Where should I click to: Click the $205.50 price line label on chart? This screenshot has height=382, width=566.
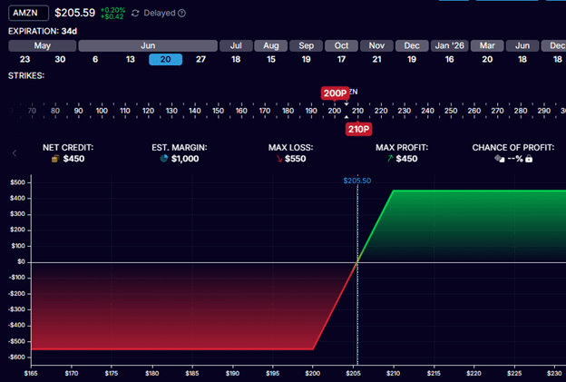357,181
